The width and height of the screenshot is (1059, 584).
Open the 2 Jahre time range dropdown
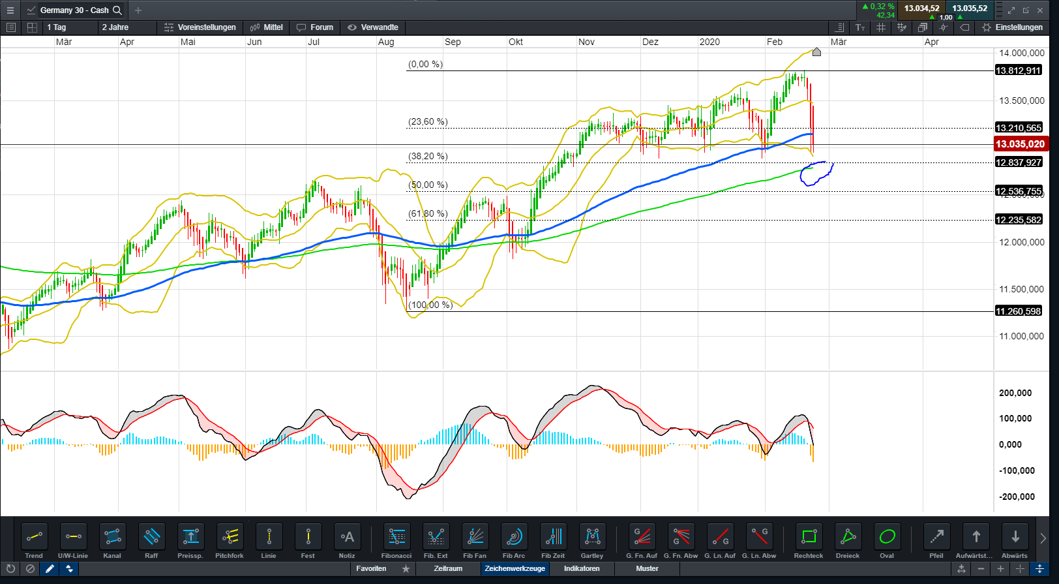click(127, 27)
